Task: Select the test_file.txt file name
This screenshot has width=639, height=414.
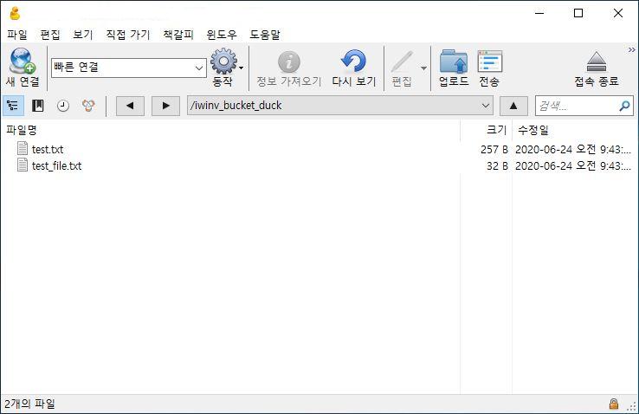Action: (56, 165)
